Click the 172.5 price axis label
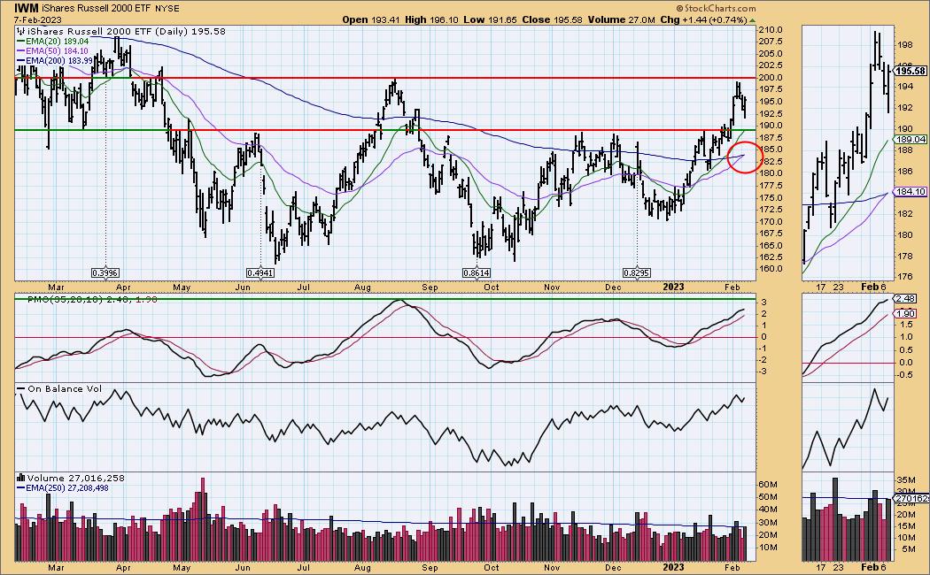Image resolution: width=930 pixels, height=575 pixels. [x=771, y=210]
